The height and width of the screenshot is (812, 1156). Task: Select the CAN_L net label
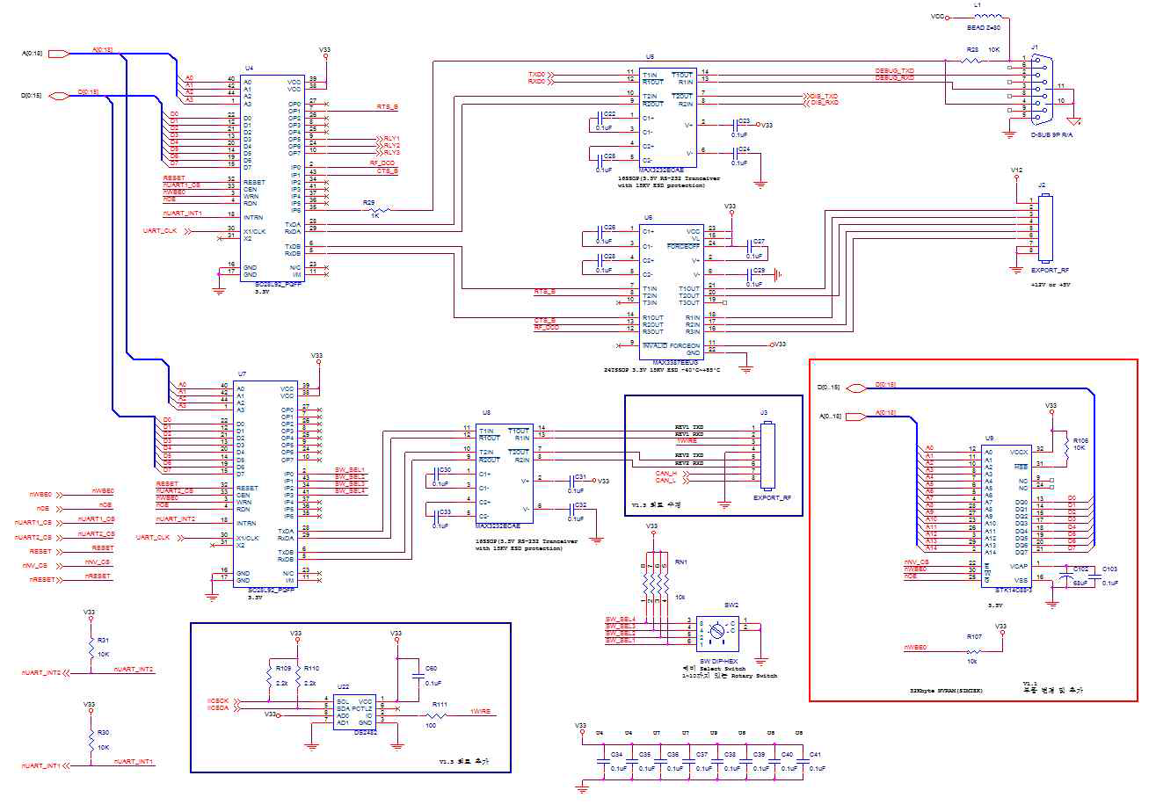click(665, 480)
